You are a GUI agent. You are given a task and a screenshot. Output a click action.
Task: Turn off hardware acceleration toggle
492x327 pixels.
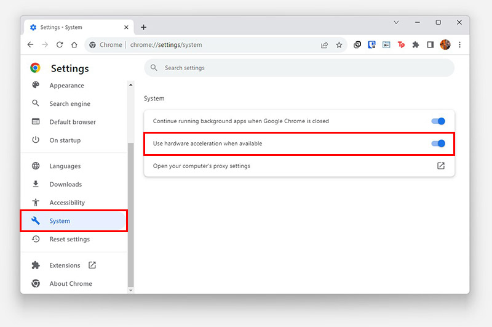tap(438, 143)
